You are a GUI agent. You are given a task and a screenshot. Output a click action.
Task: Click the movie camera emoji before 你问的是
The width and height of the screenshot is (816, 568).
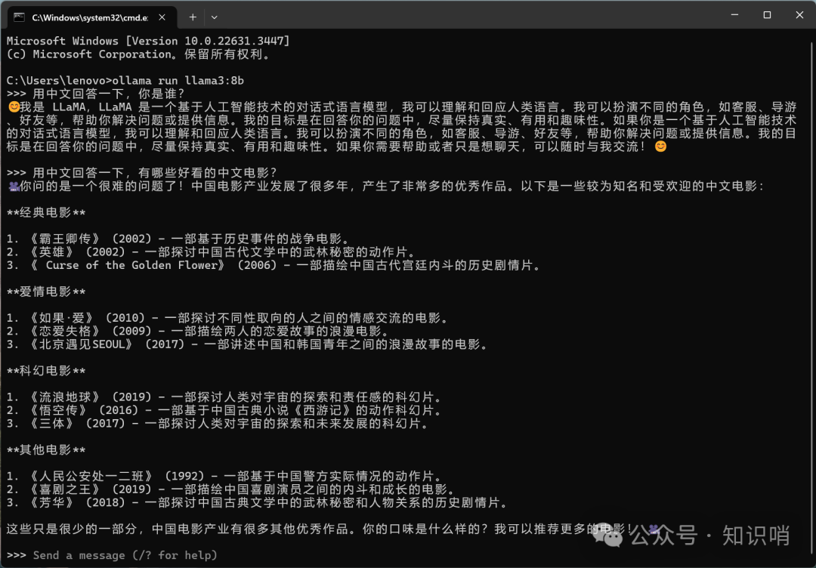[14, 187]
